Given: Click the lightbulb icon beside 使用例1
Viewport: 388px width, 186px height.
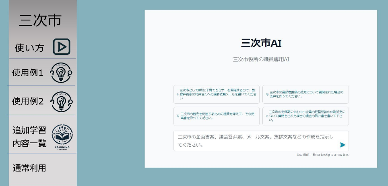Looking at the screenshot, I should pos(61,73).
